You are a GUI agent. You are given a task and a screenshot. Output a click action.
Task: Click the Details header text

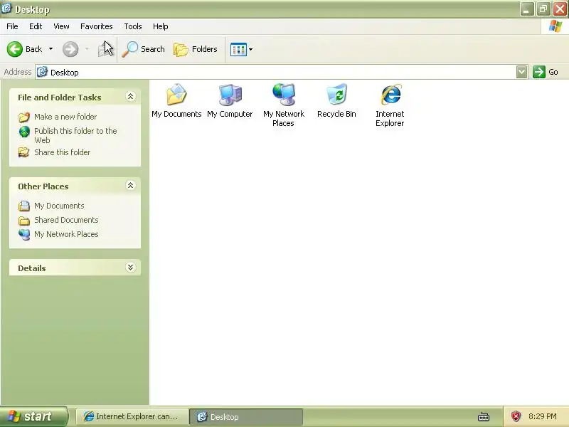[x=32, y=268]
